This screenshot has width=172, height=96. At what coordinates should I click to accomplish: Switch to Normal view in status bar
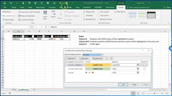pyautogui.click(x=133, y=93)
